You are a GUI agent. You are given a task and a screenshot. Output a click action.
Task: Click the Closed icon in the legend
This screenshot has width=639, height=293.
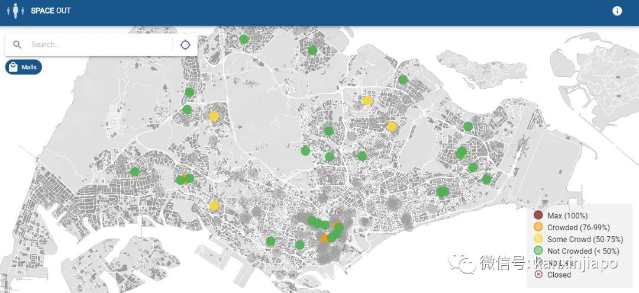[x=538, y=275]
